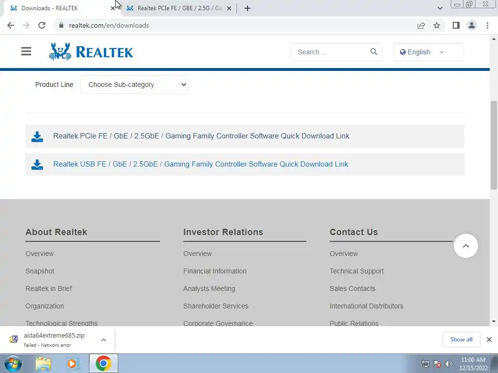Open the hamburger navigation menu

pyautogui.click(x=26, y=51)
